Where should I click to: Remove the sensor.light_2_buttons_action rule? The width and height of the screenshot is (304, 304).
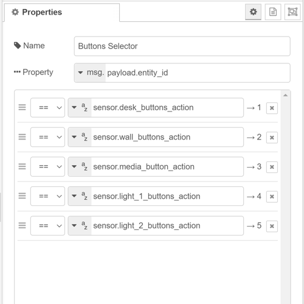click(272, 226)
